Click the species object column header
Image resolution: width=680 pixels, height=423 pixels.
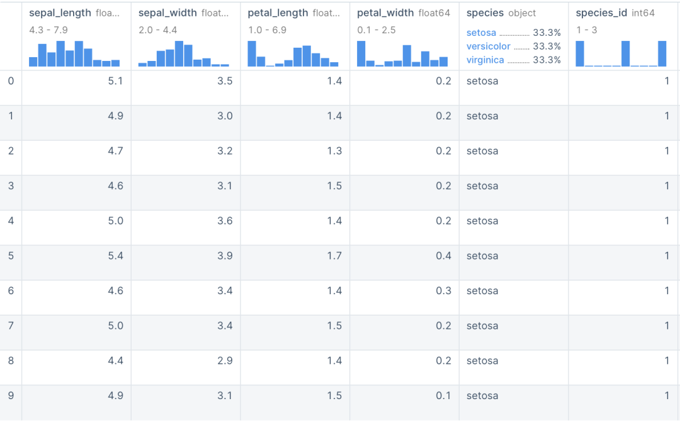[501, 13]
